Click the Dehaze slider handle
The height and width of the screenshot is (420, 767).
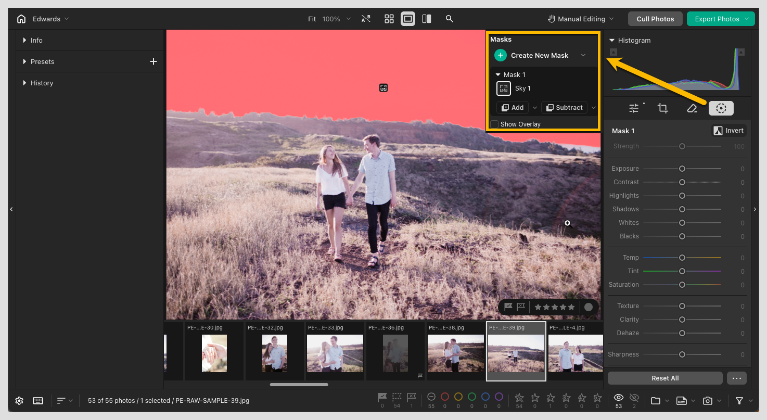click(x=682, y=333)
